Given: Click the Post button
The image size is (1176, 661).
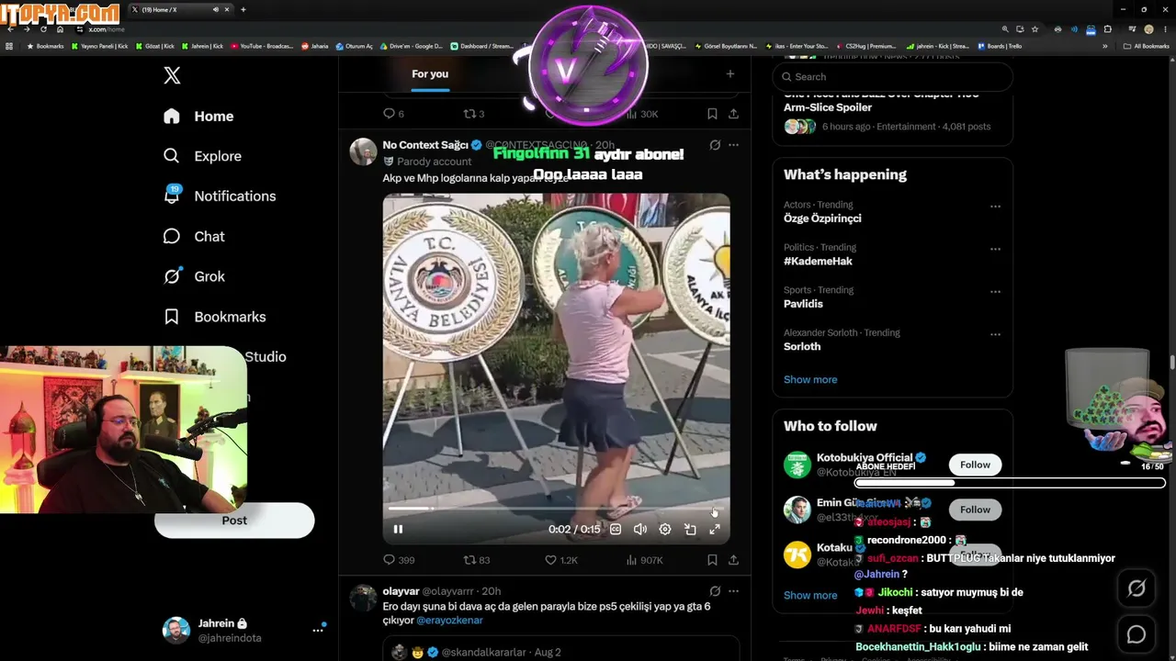Looking at the screenshot, I should tap(234, 521).
